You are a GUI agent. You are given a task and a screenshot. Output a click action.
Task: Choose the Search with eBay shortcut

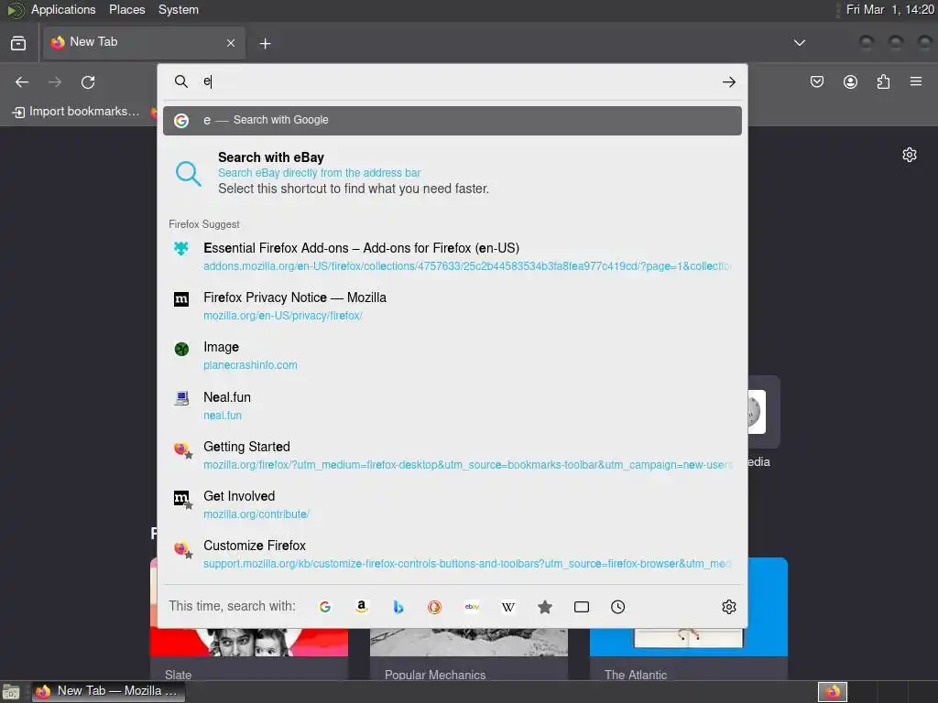[453, 173]
